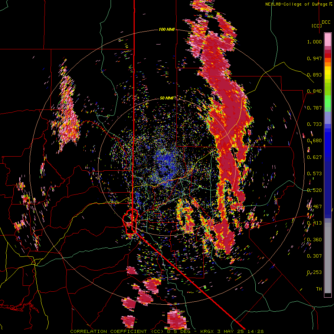334x334 pixels.
Task: Pick the bright green segment of the color bar
Action: [328, 101]
